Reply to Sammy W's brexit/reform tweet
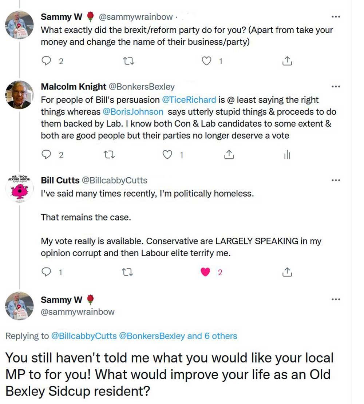The height and width of the screenshot is (404, 364). click(x=46, y=62)
